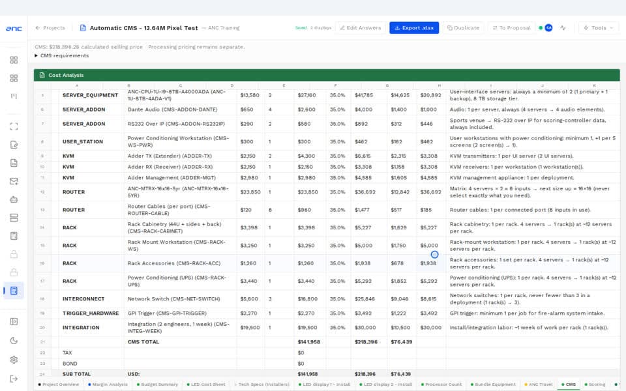Toggle dark mode with the moon icon
The height and width of the screenshot is (391, 626).
[14, 341]
